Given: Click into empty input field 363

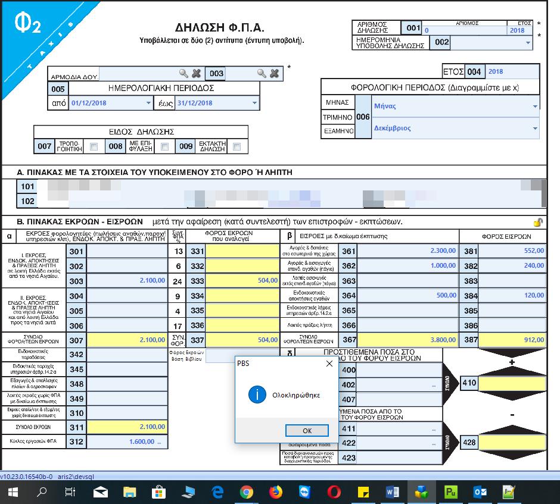Looking at the screenshot, I should pos(407,281).
